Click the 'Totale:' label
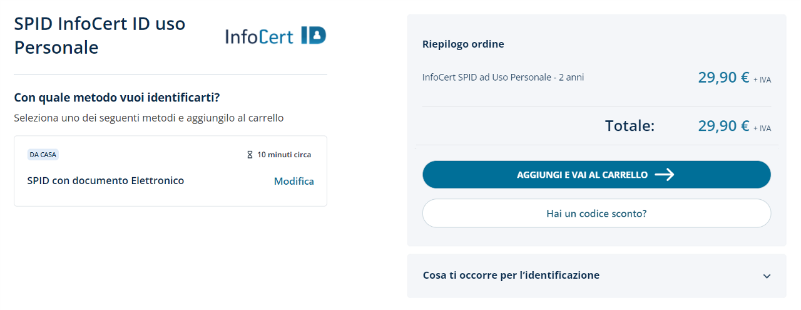 click(x=630, y=126)
